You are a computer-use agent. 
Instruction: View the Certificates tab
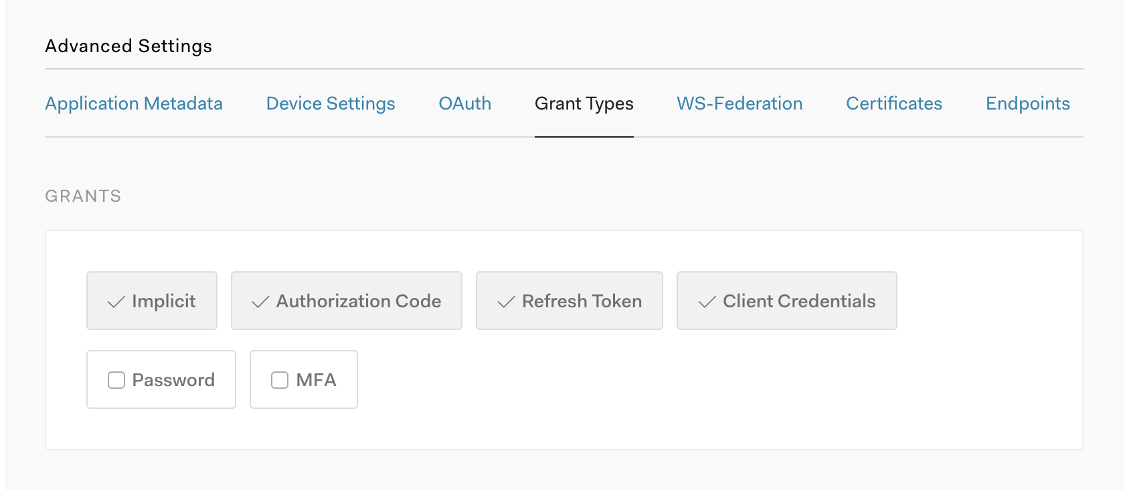pos(893,104)
